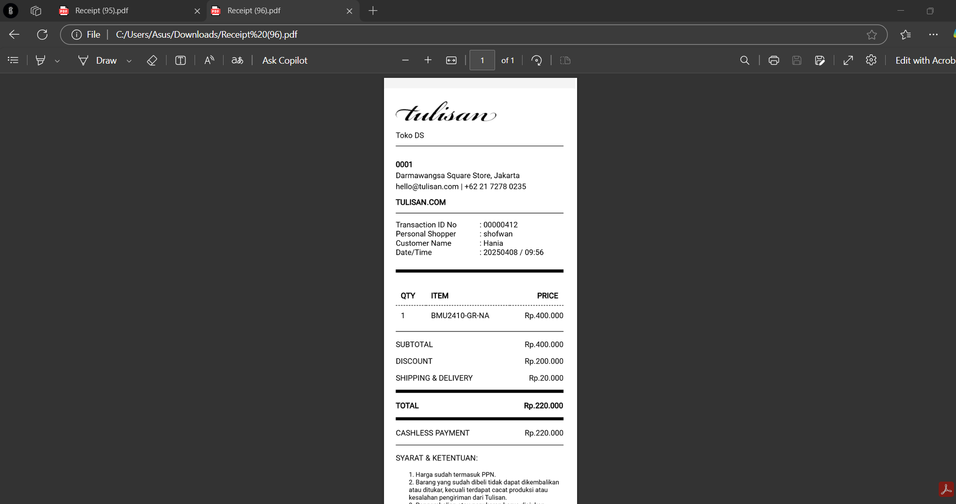This screenshot has width=956, height=504.
Task: Click Edit with Acrobat button
Action: pos(925,60)
